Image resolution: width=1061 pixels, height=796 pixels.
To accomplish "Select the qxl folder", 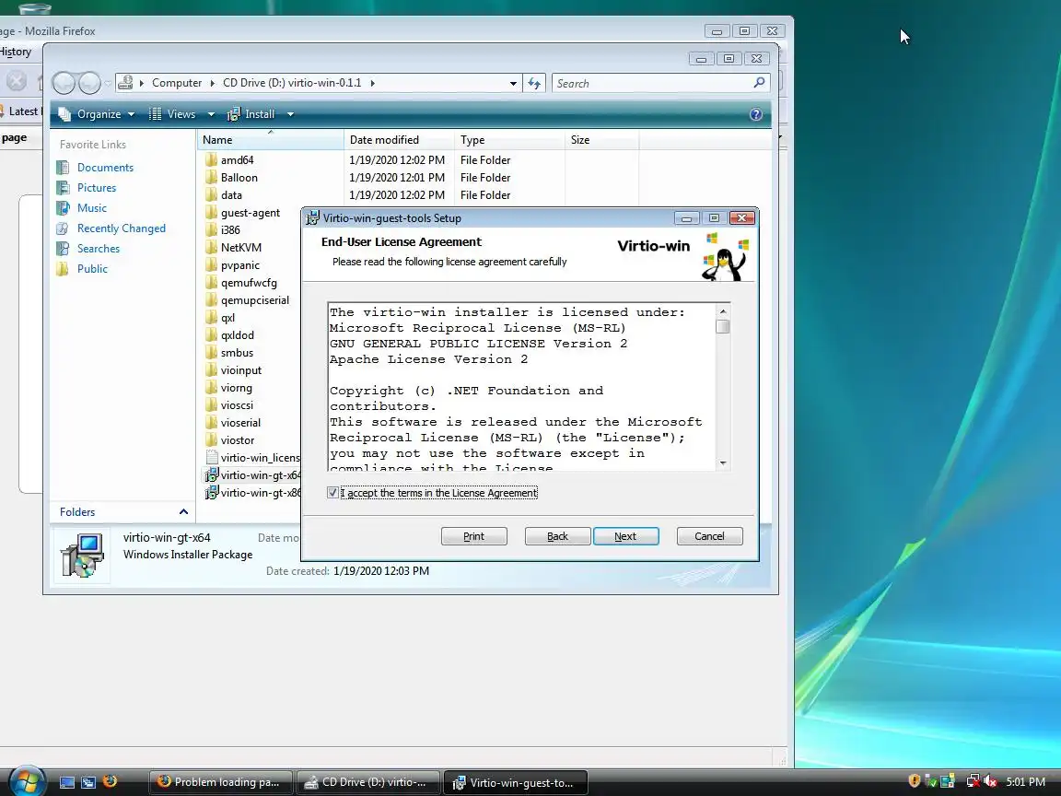I will click(227, 318).
